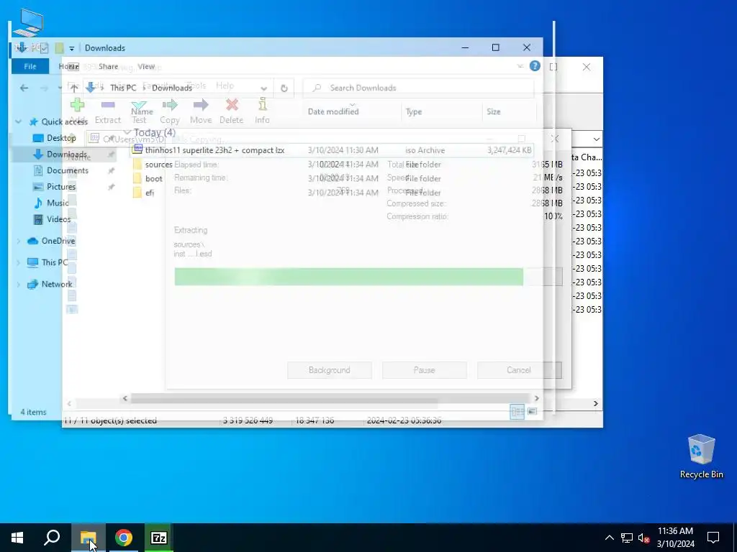The width and height of the screenshot is (737, 552).
Task: Select Documents in Quick access
Action: click(x=67, y=170)
